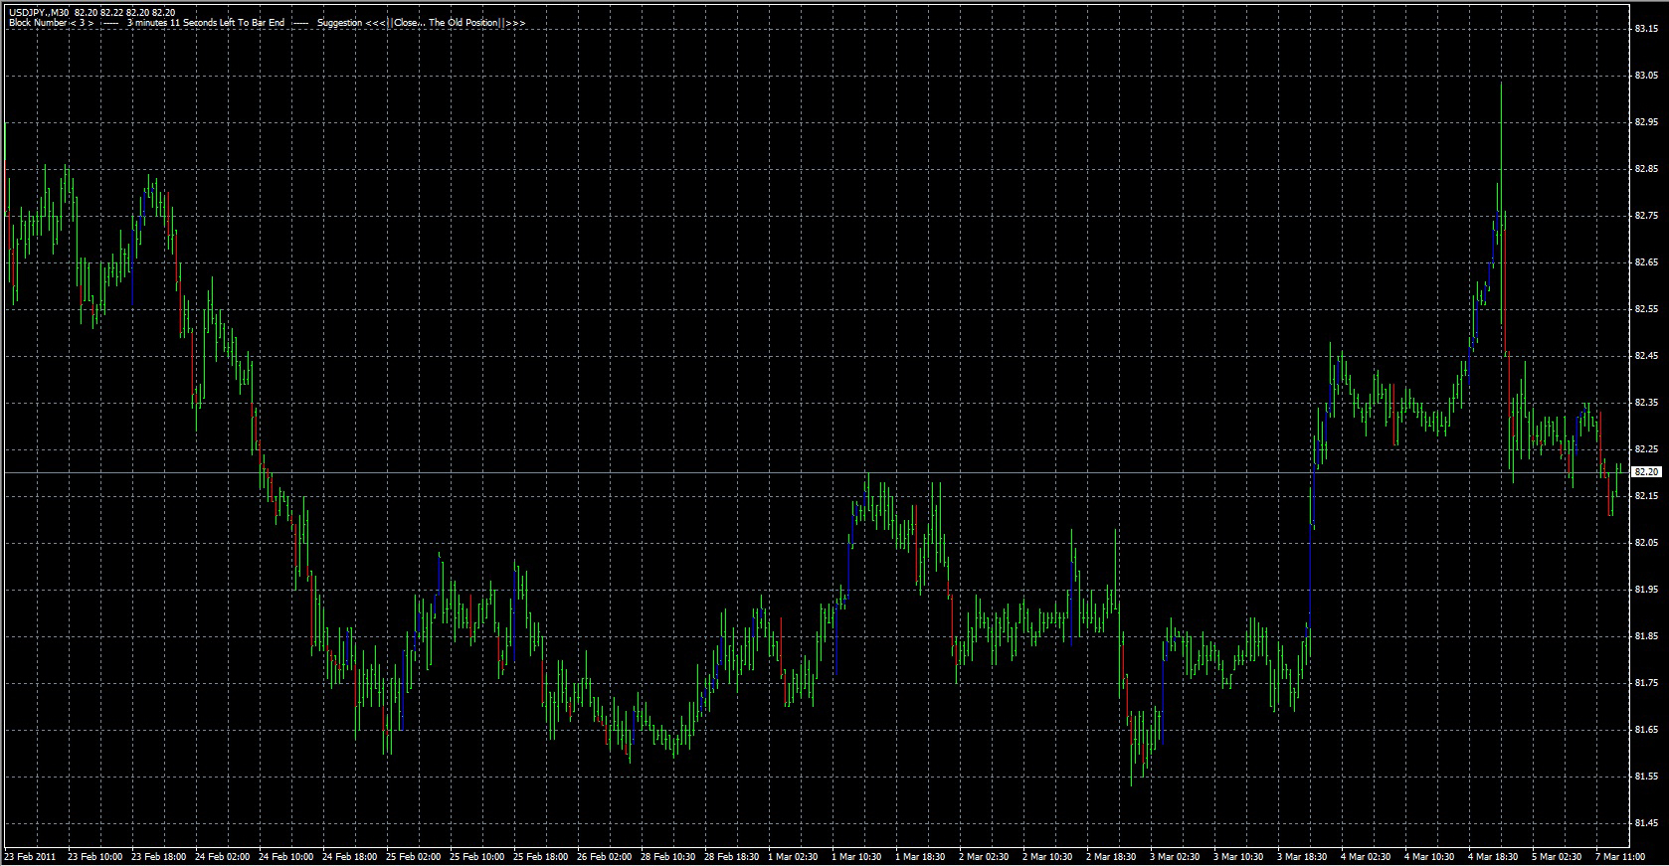Click the 81.65 price scale value
The width and height of the screenshot is (1669, 866).
(1645, 730)
